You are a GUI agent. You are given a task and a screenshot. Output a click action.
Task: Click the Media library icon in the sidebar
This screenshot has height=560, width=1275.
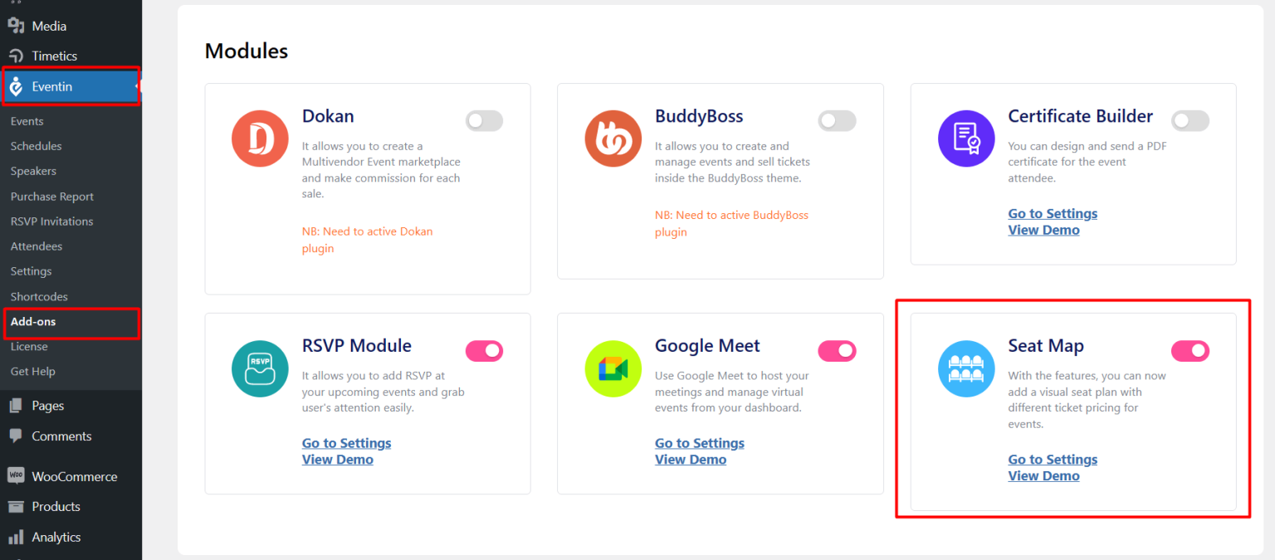point(17,26)
